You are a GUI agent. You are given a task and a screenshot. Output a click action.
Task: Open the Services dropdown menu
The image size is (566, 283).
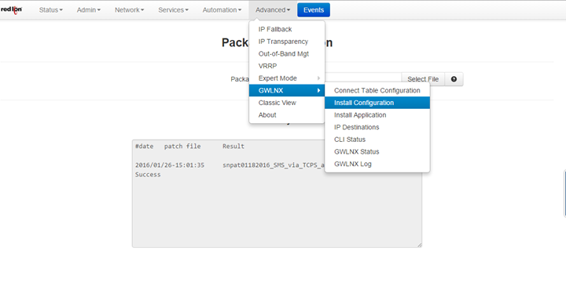tap(173, 10)
